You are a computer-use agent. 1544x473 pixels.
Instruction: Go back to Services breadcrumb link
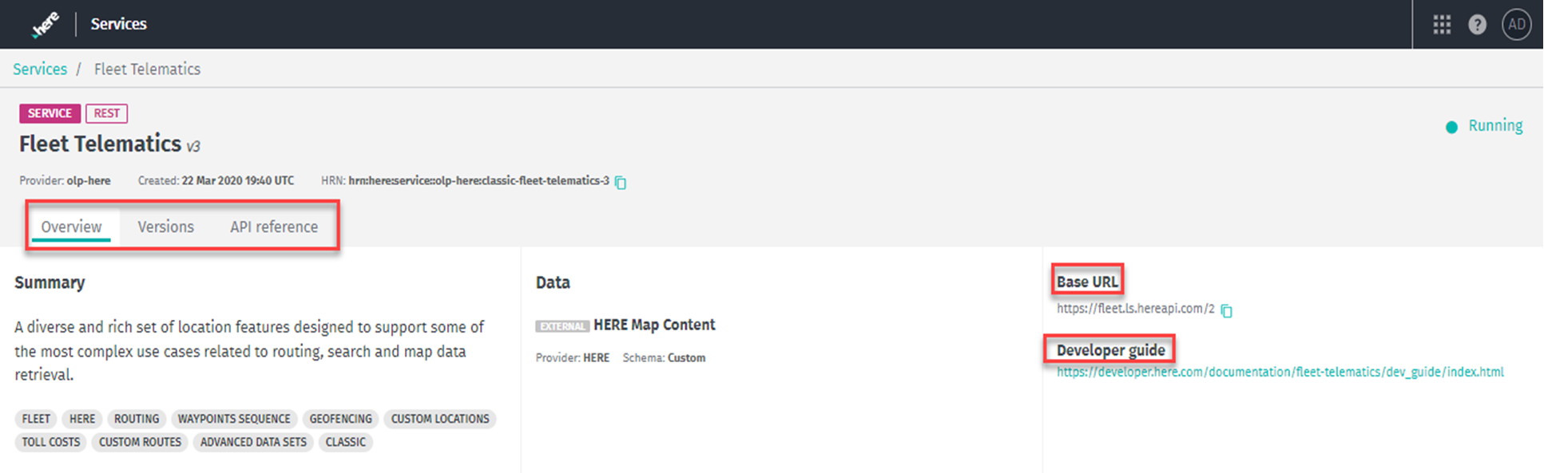40,69
